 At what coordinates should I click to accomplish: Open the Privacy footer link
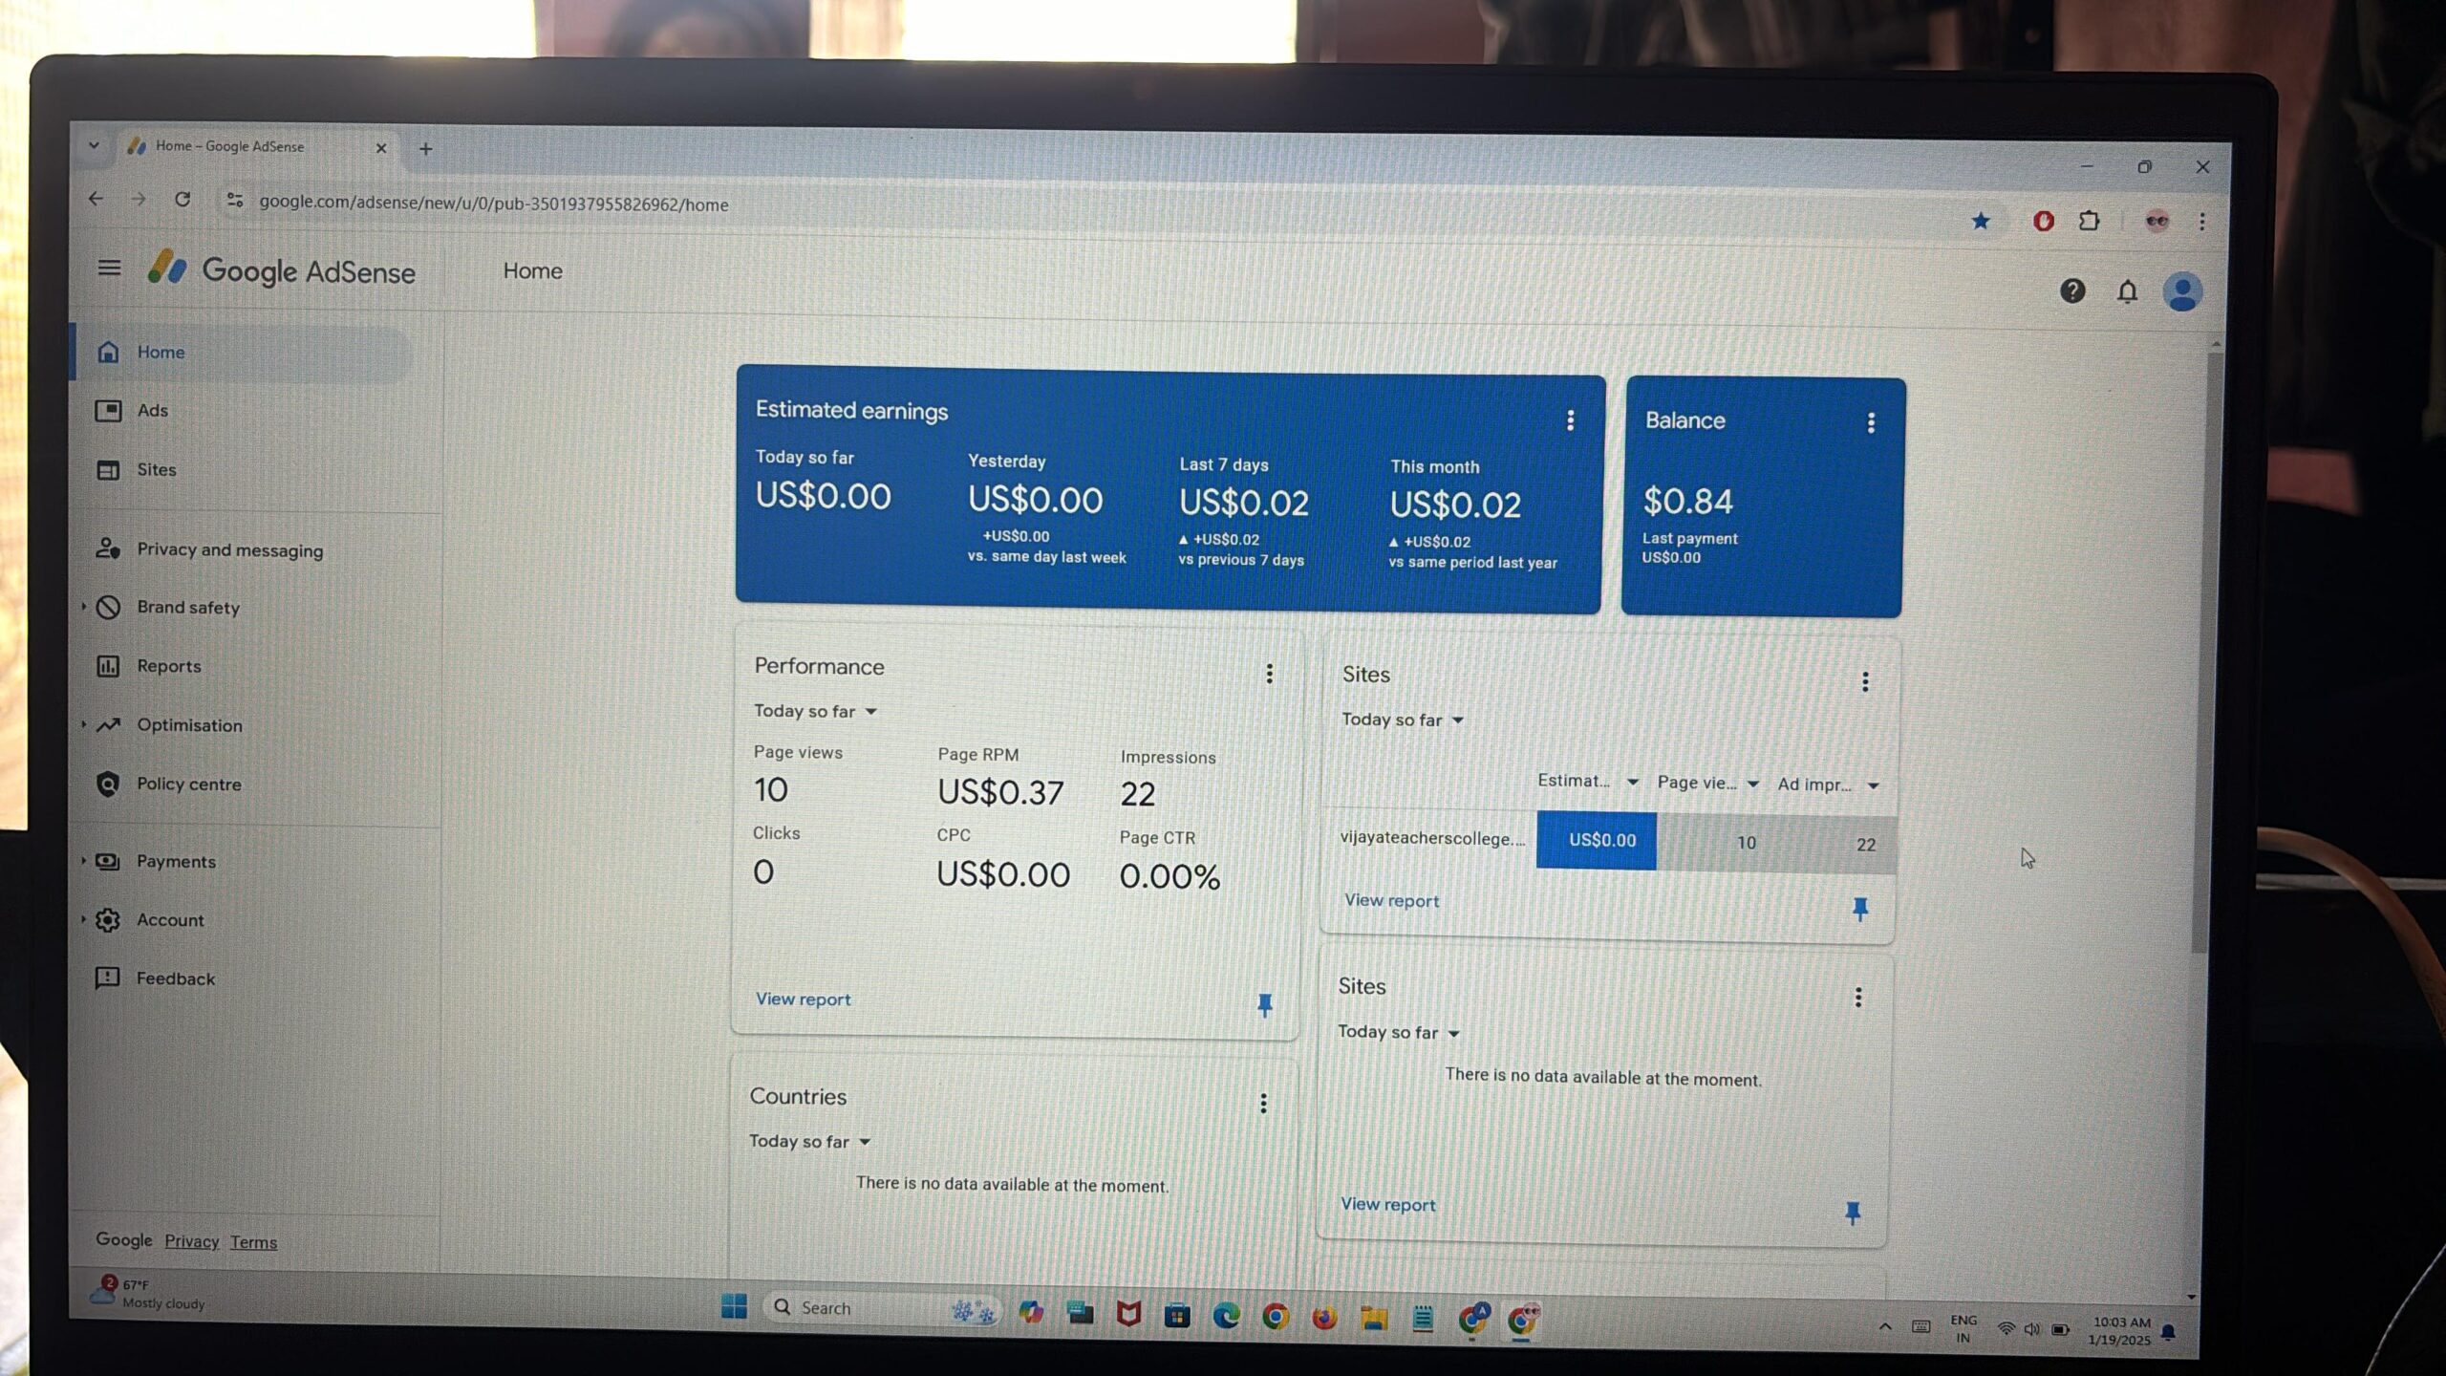tap(191, 1241)
